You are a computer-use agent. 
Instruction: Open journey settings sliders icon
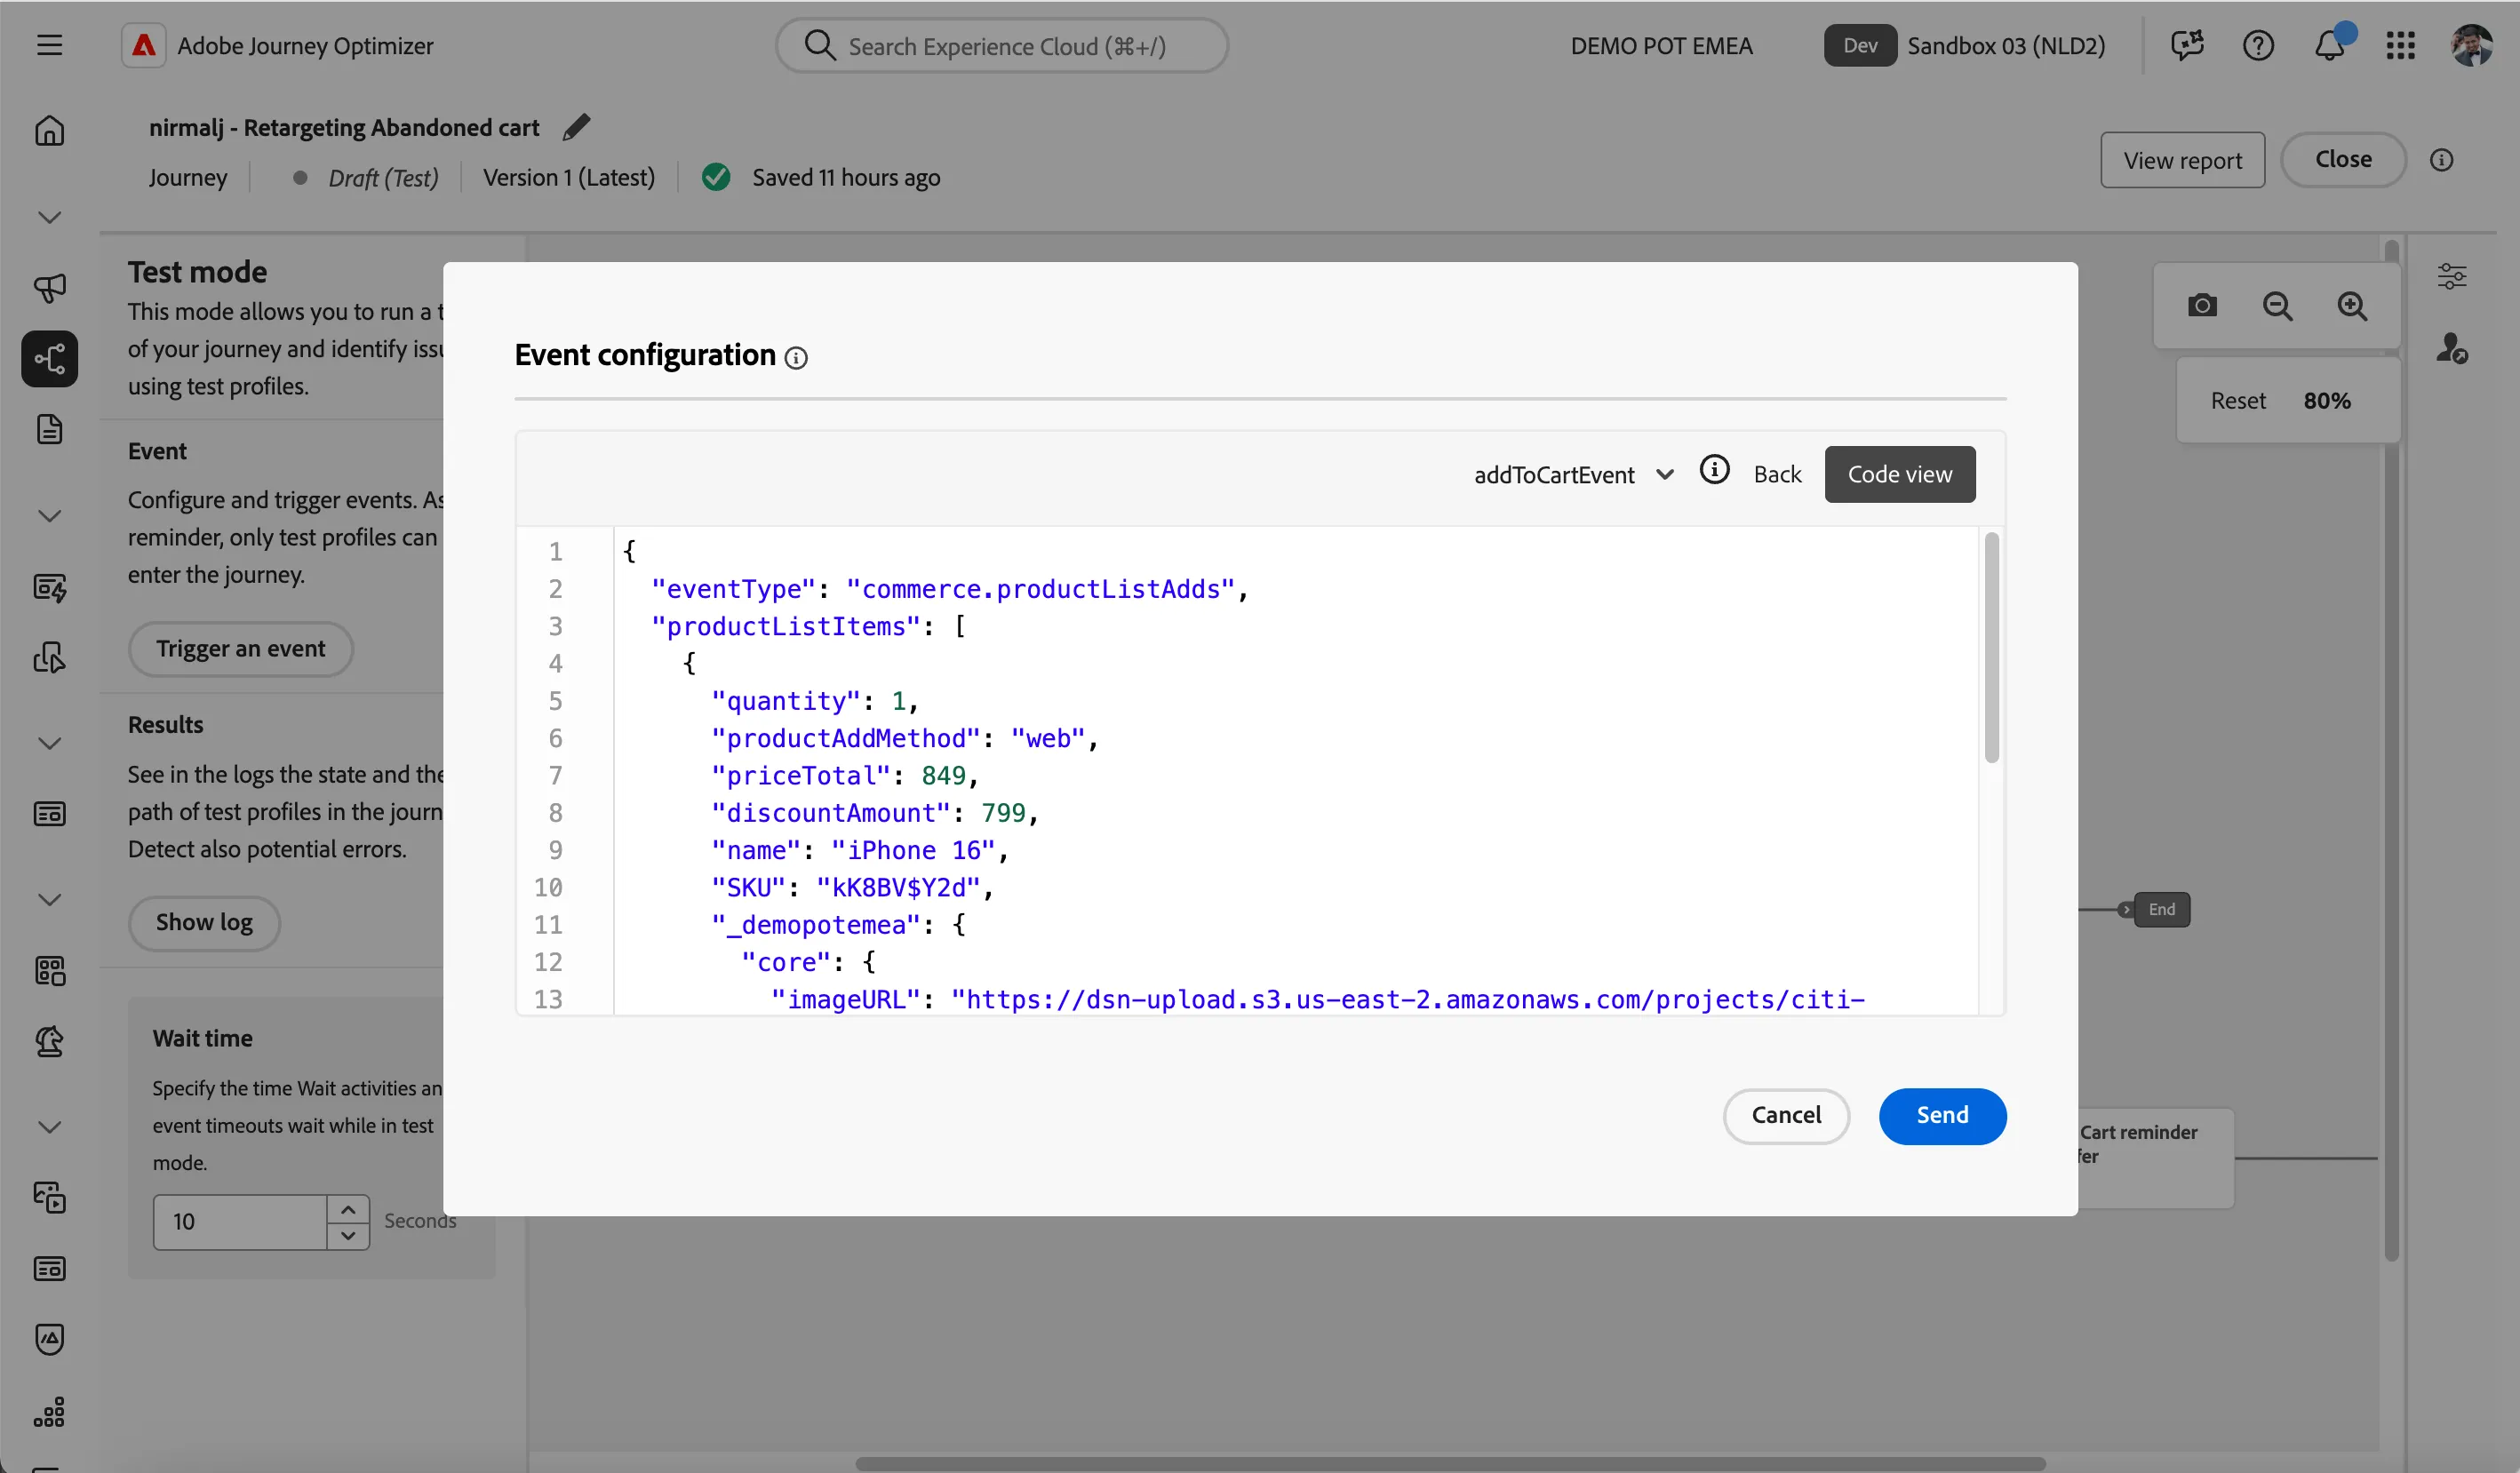pos(2452,275)
